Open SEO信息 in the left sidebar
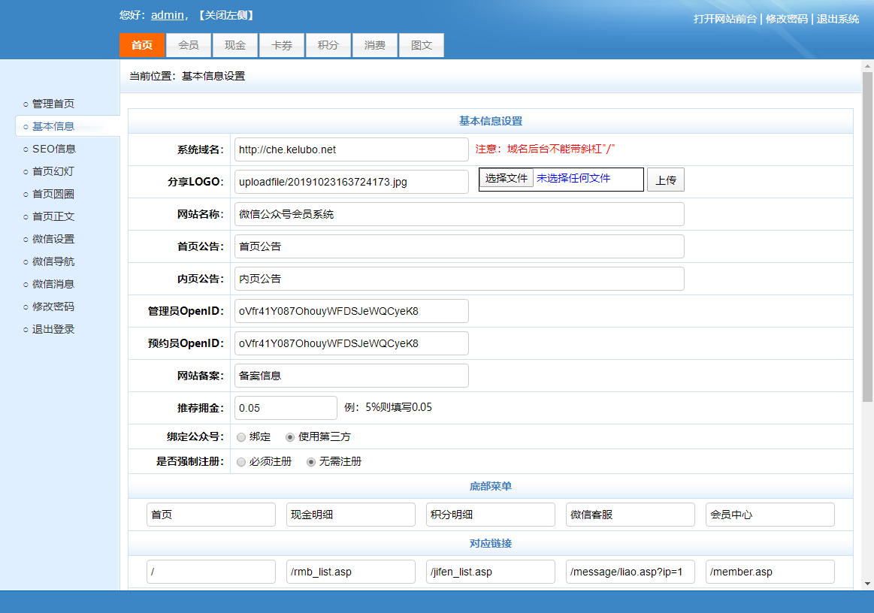Screen dimensions: 874x613 54,149
